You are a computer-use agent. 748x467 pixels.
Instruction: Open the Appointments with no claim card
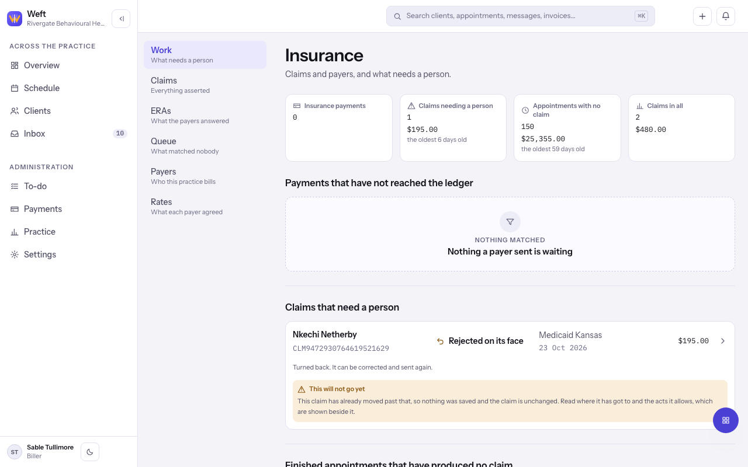[x=567, y=128]
